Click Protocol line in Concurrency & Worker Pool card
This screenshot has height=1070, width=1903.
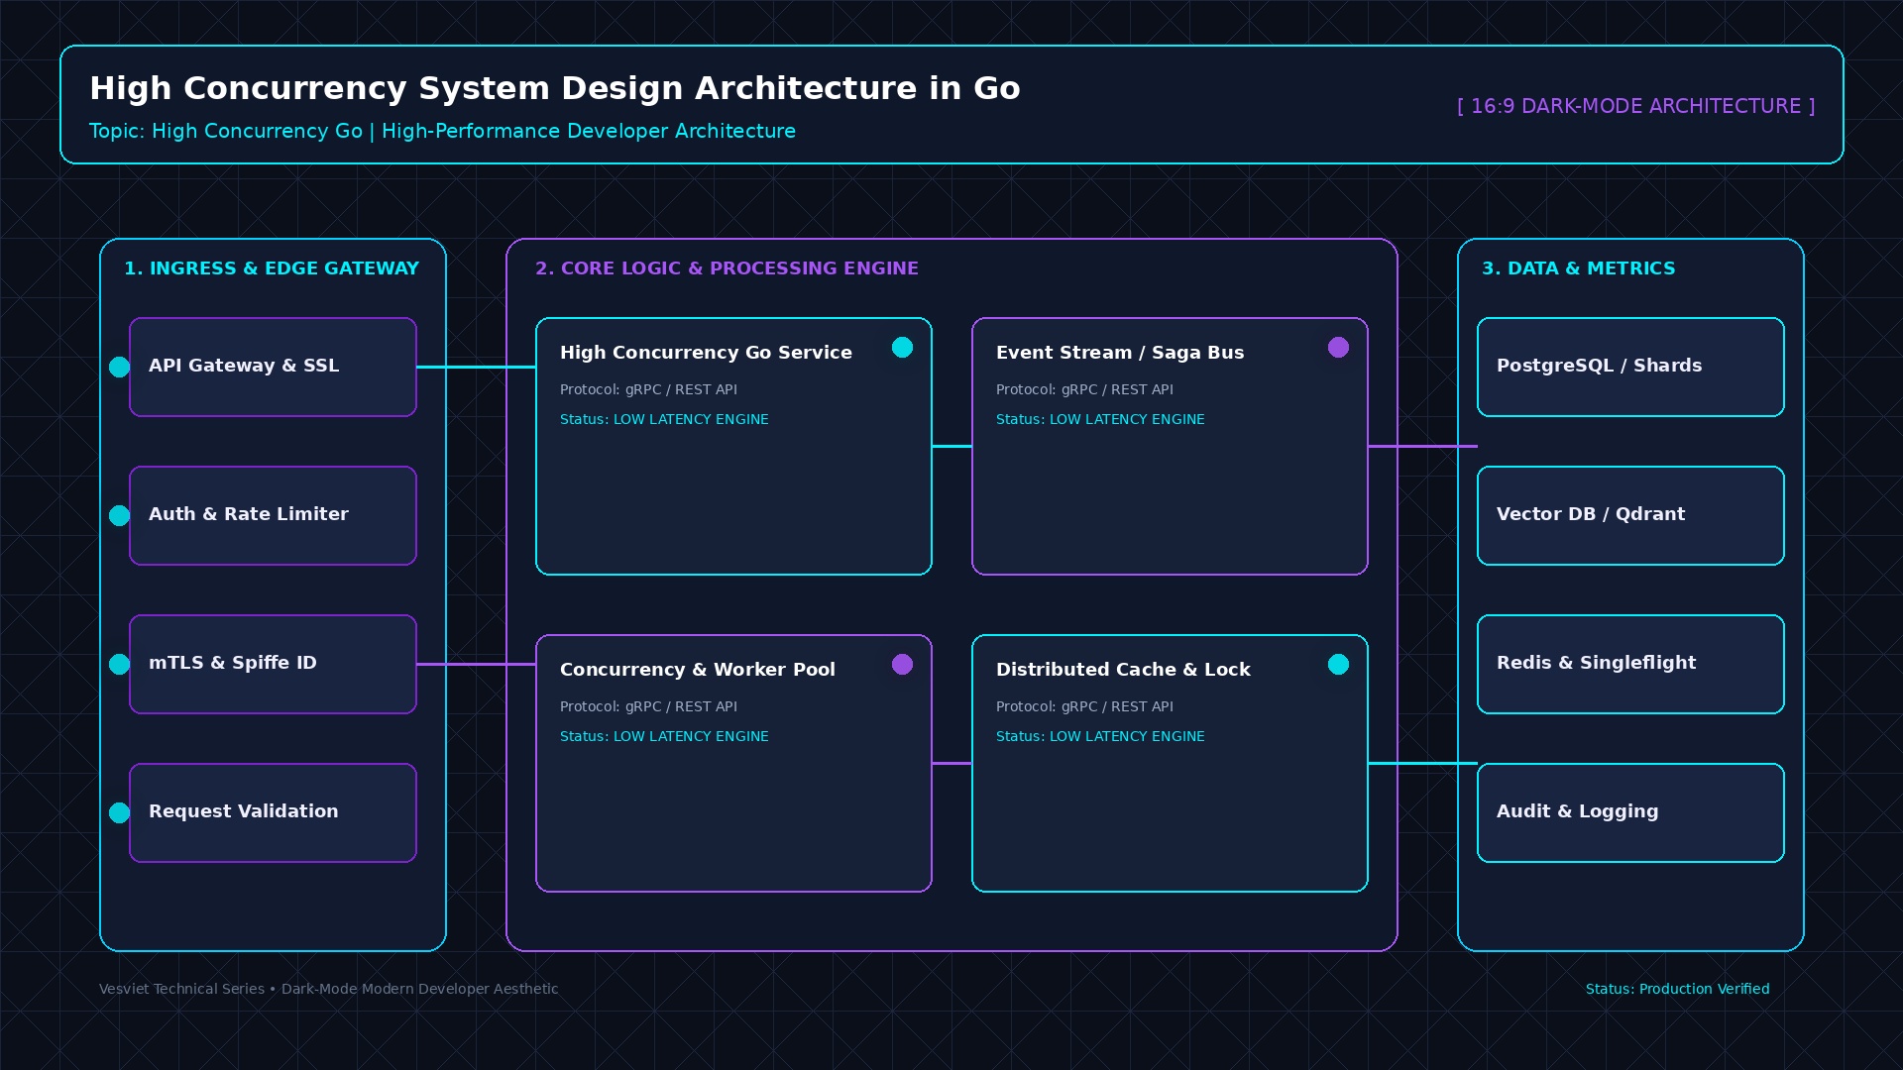tap(648, 706)
